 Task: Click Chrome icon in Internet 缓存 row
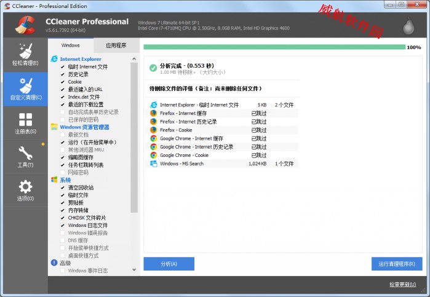tap(154, 138)
